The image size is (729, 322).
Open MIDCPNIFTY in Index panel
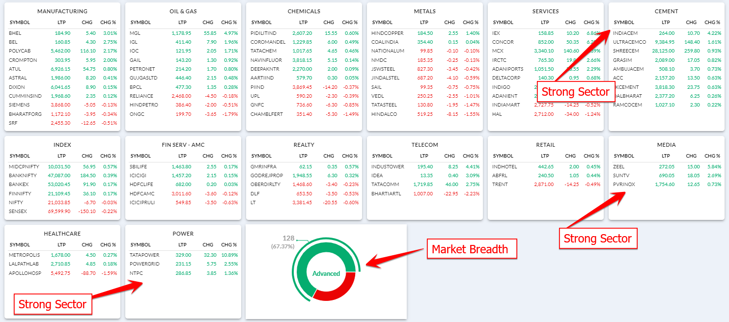pyautogui.click(x=23, y=166)
